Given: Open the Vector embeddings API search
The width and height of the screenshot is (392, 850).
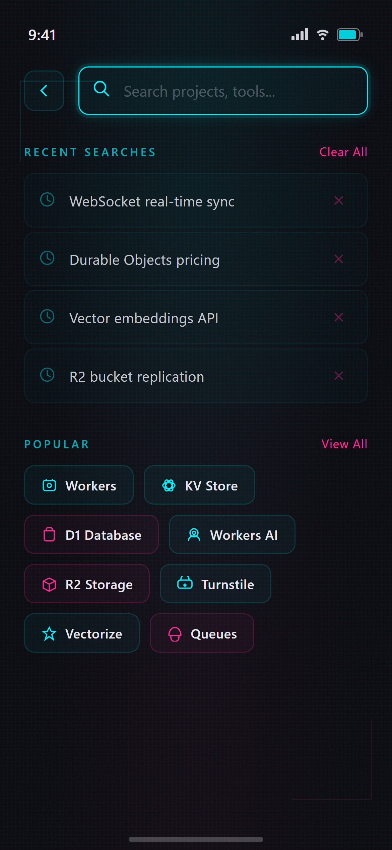Looking at the screenshot, I should click(x=196, y=317).
